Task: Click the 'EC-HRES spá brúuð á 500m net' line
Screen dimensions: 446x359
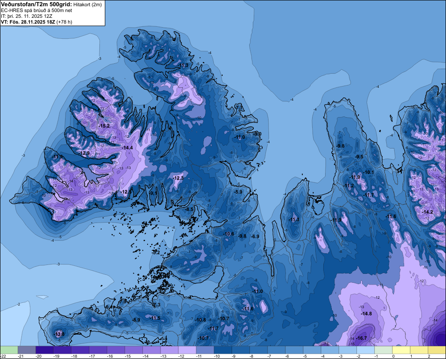Action: click(x=37, y=10)
